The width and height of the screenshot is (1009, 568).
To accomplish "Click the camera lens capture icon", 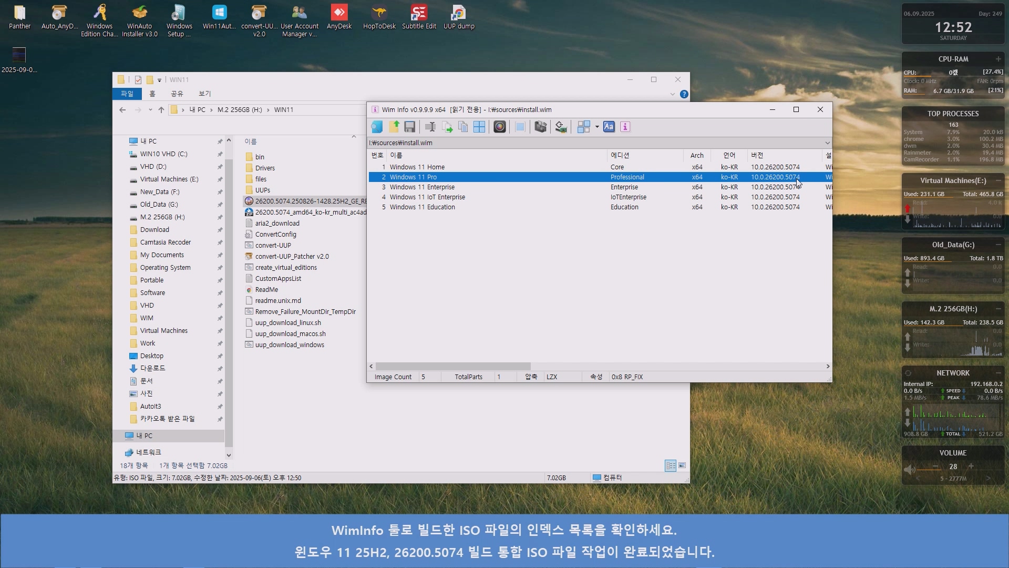I will (500, 127).
